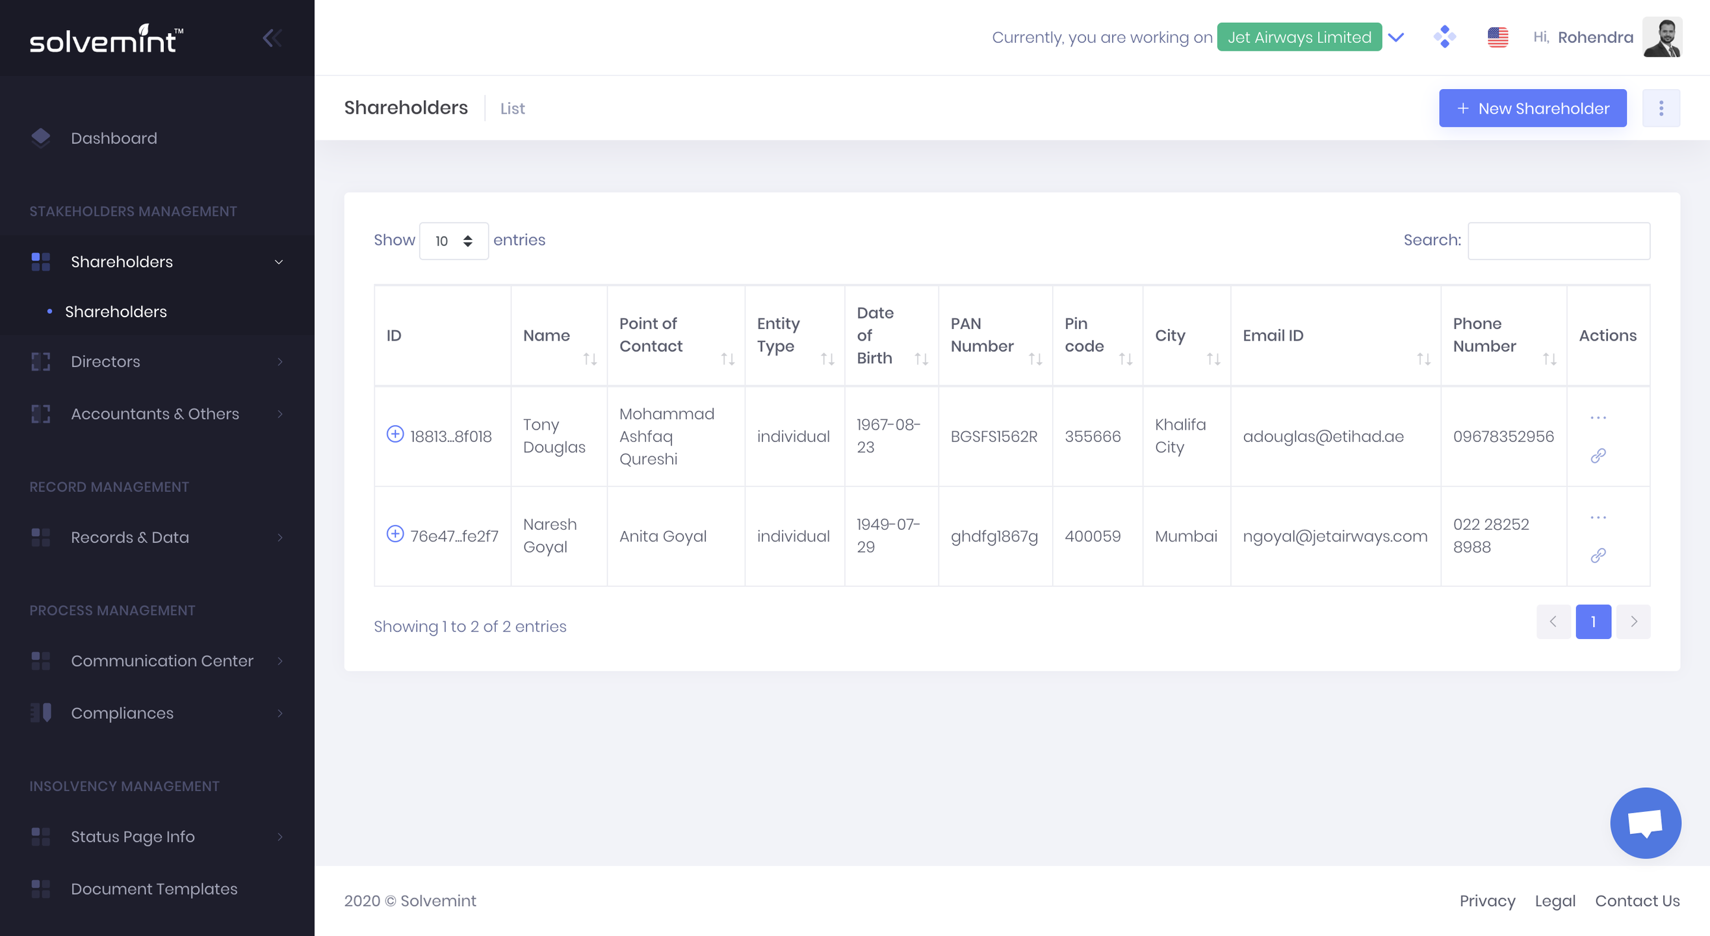
Task: Click the New Shareholder button
Action: pos(1532,108)
